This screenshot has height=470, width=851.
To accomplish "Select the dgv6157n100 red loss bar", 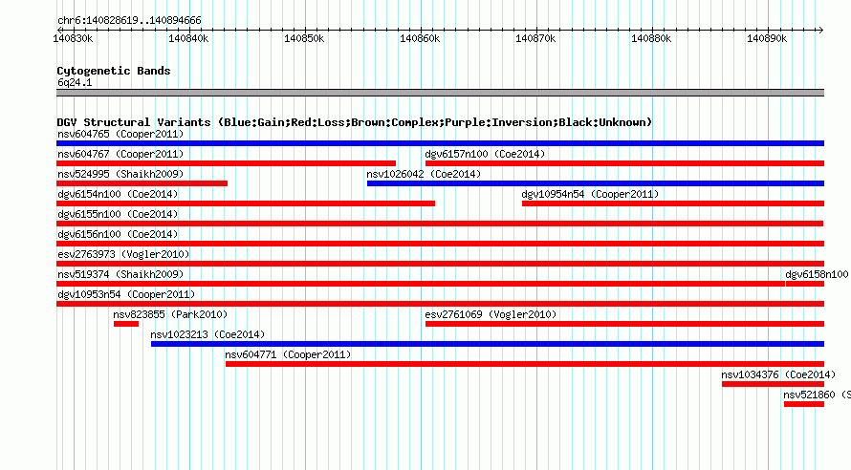I will (x=624, y=163).
